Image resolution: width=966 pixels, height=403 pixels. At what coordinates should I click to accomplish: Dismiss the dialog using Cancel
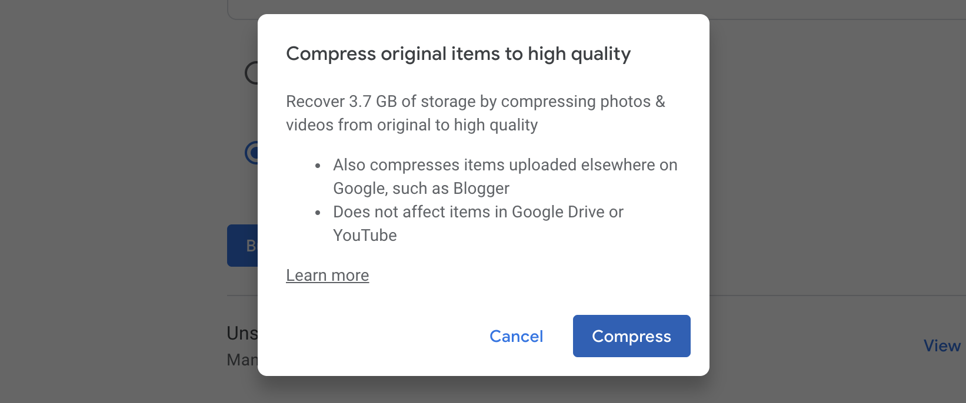tap(516, 336)
